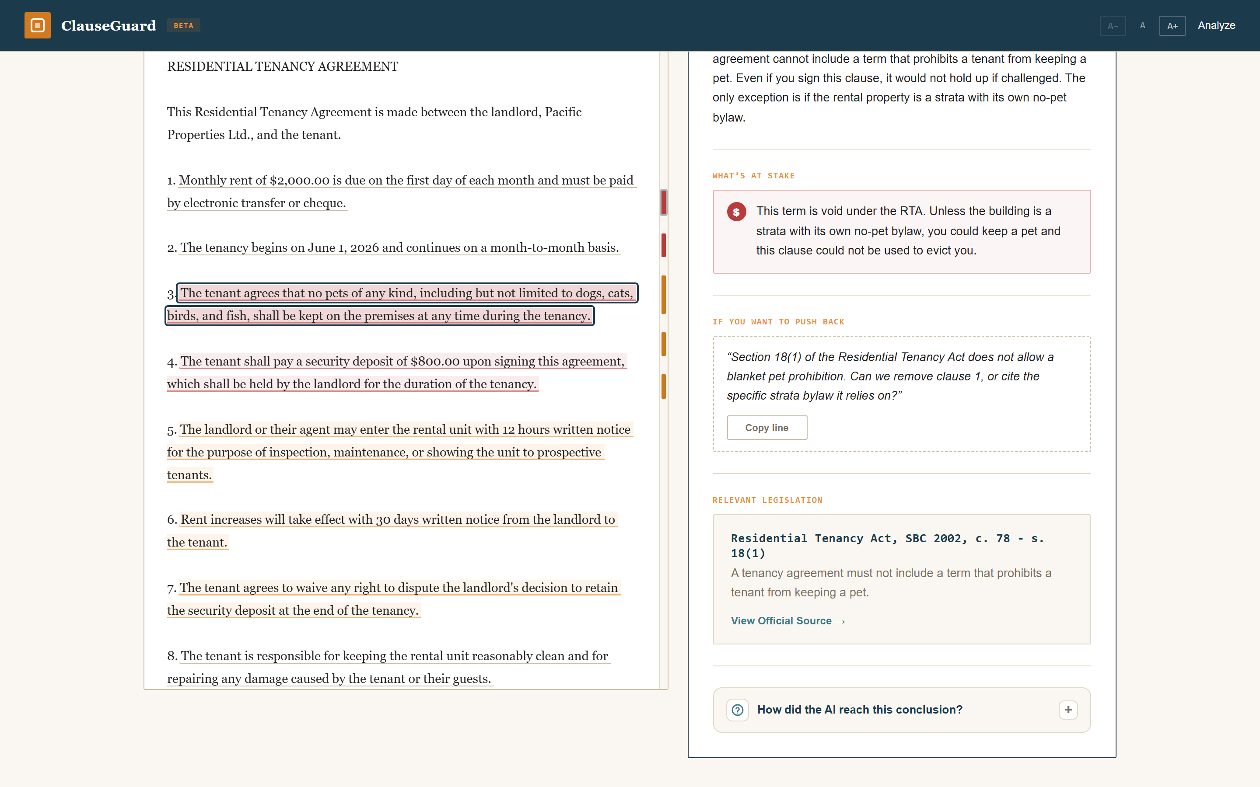Click the Residential Tenancy Act citation heading
Viewport: 1260px width, 787px height.
coord(887,546)
